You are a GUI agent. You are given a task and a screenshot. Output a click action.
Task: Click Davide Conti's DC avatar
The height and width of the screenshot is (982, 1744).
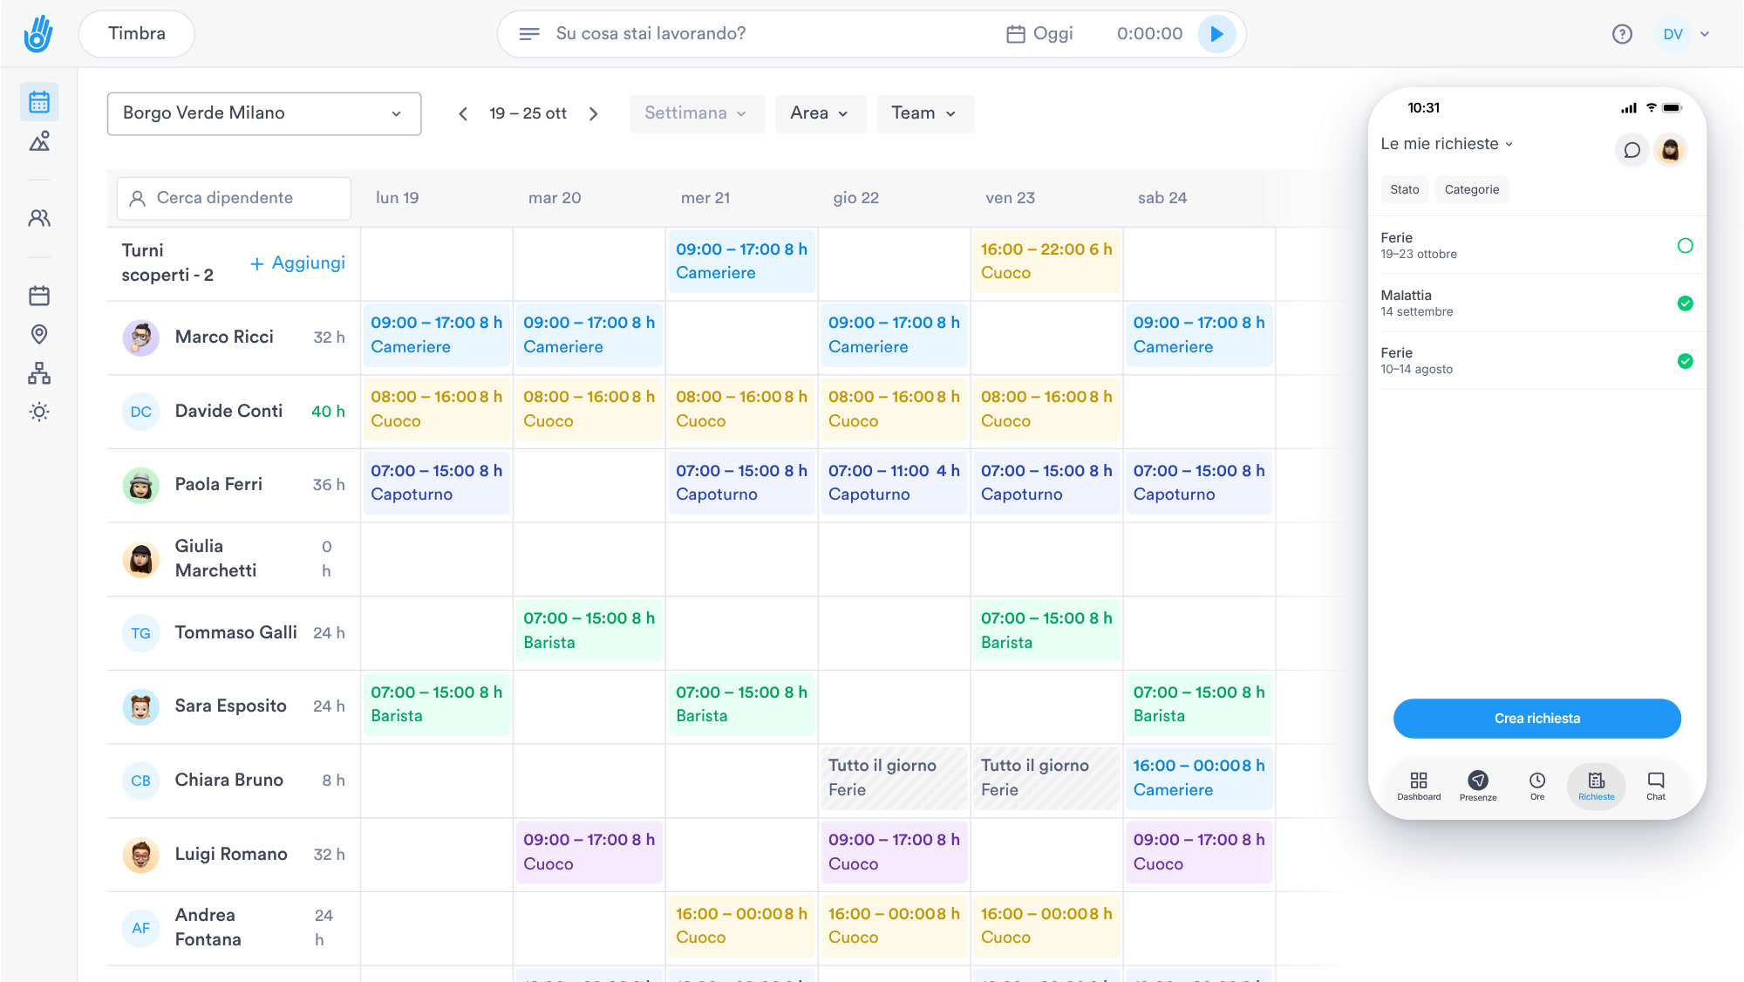click(x=140, y=412)
